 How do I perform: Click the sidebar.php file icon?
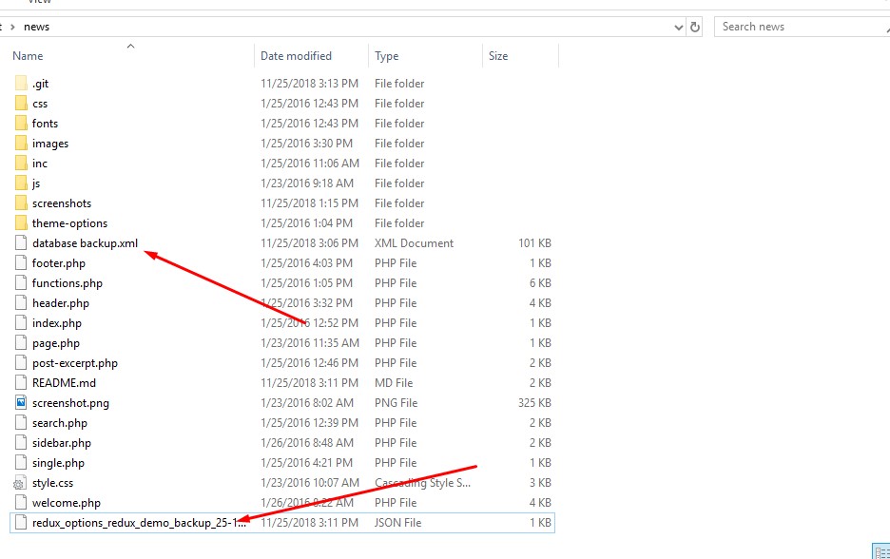click(21, 443)
